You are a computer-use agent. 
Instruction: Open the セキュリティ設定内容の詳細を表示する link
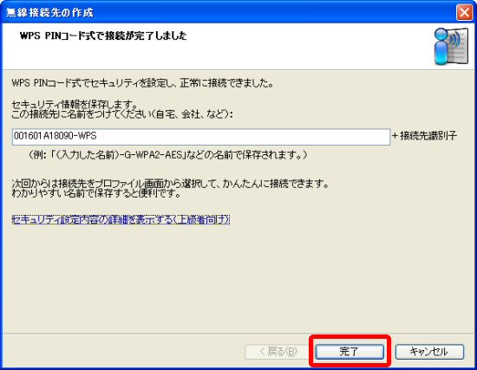[x=121, y=219]
